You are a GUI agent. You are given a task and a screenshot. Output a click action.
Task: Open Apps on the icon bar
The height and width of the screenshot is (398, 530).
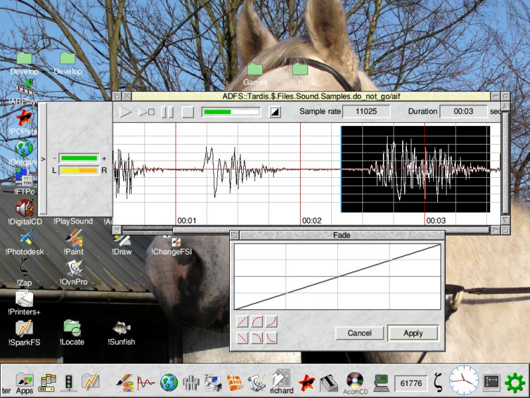point(25,384)
